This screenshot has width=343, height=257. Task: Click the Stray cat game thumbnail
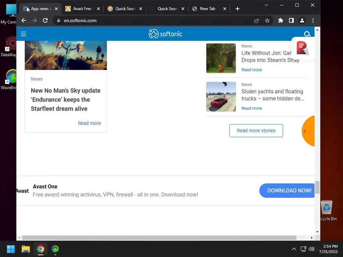(x=221, y=58)
